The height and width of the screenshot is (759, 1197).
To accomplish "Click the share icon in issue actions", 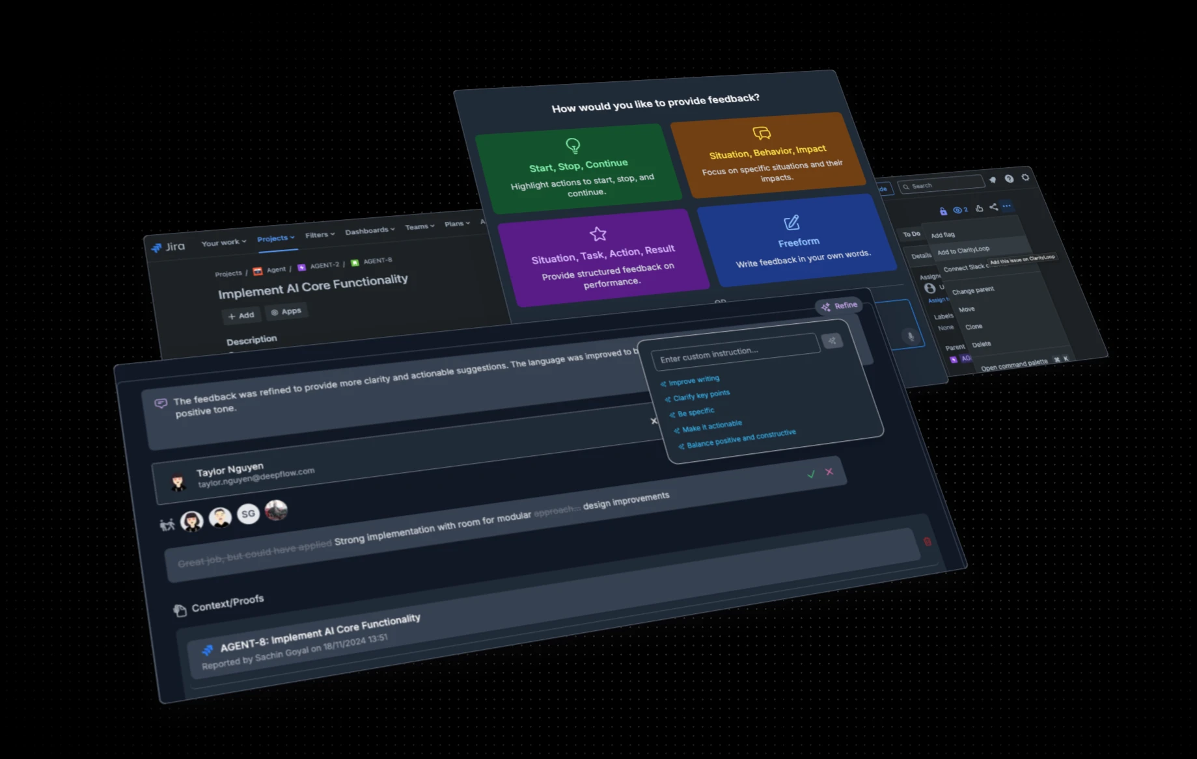I will point(993,207).
